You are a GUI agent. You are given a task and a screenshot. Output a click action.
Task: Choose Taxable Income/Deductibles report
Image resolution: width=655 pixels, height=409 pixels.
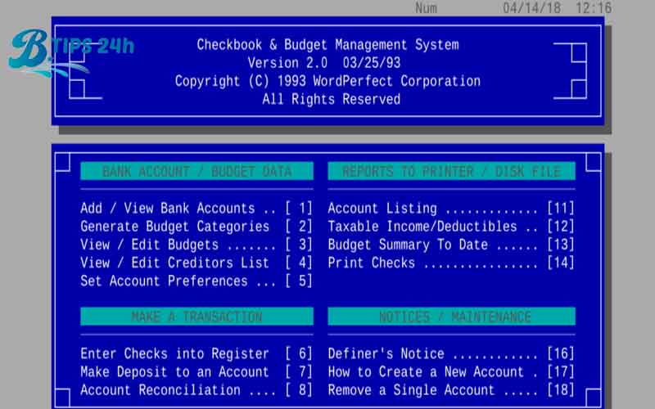(451, 227)
